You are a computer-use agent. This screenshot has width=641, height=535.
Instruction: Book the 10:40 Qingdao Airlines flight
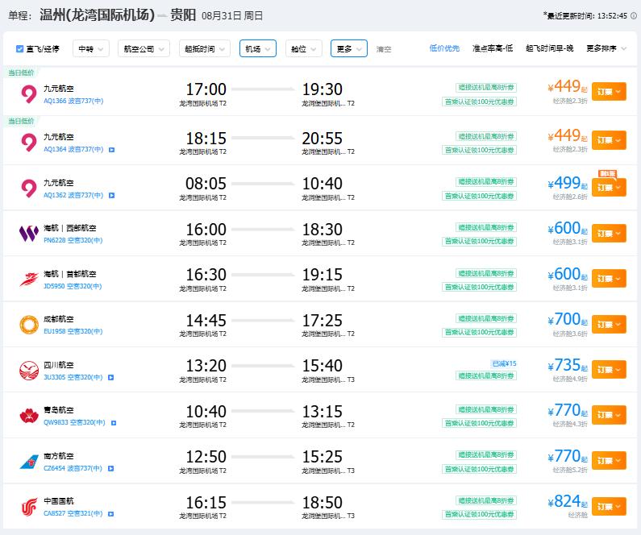click(x=609, y=415)
